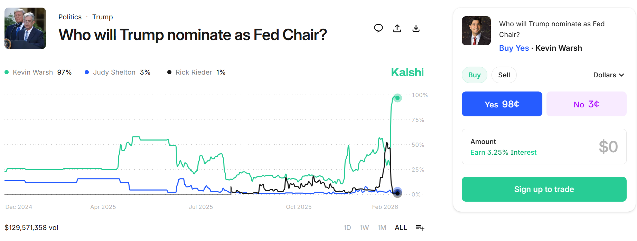Switch to the 1W chart view
The image size is (637, 241).
coord(364,227)
